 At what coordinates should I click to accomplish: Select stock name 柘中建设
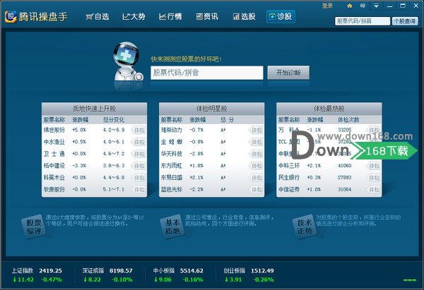pyautogui.click(x=54, y=166)
